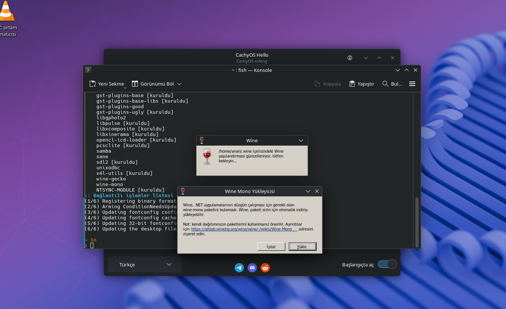
Task: Open the Reddit icon in CachyOS Hello
Action: click(265, 268)
